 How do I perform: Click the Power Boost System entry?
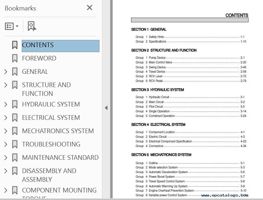[x=191, y=177]
